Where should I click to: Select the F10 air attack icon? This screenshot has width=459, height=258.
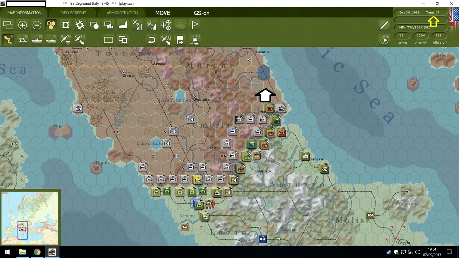tap(80, 40)
